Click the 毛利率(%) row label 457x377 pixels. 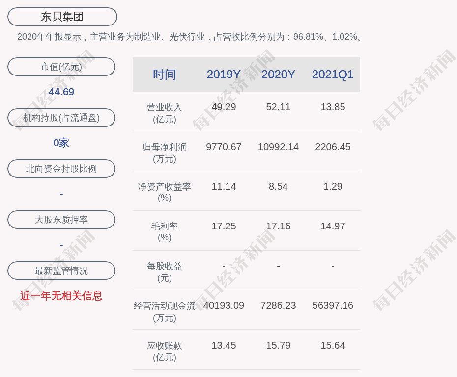pyautogui.click(x=165, y=232)
